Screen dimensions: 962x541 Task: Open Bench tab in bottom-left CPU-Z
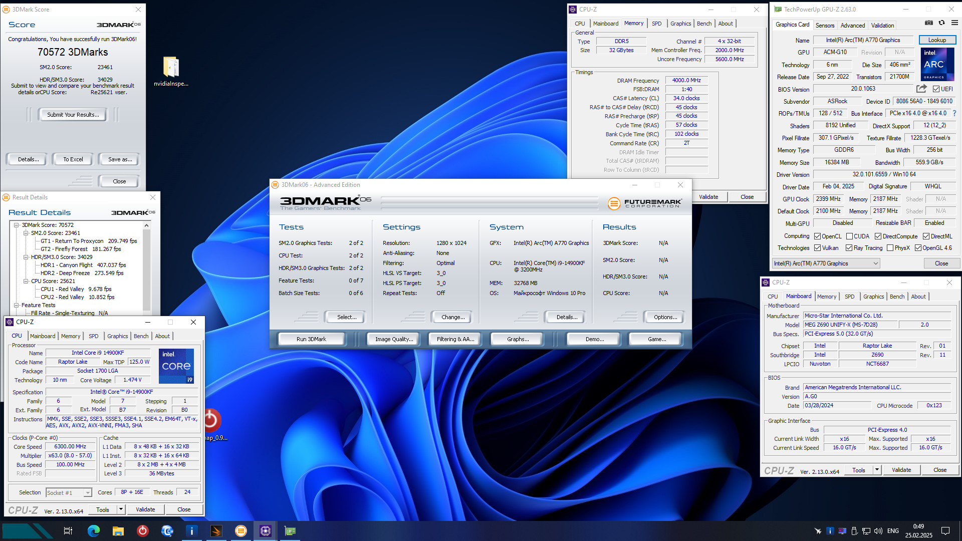coord(141,336)
